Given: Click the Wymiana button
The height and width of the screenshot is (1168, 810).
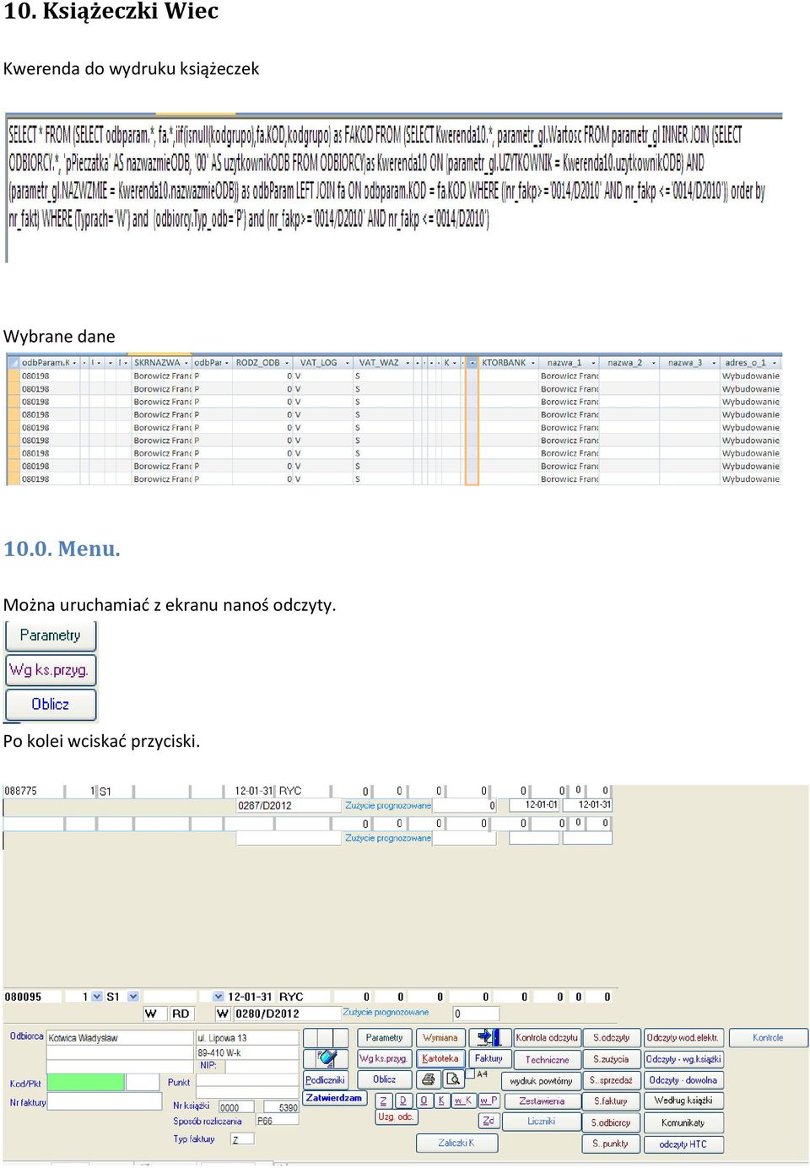Looking at the screenshot, I should (440, 1037).
